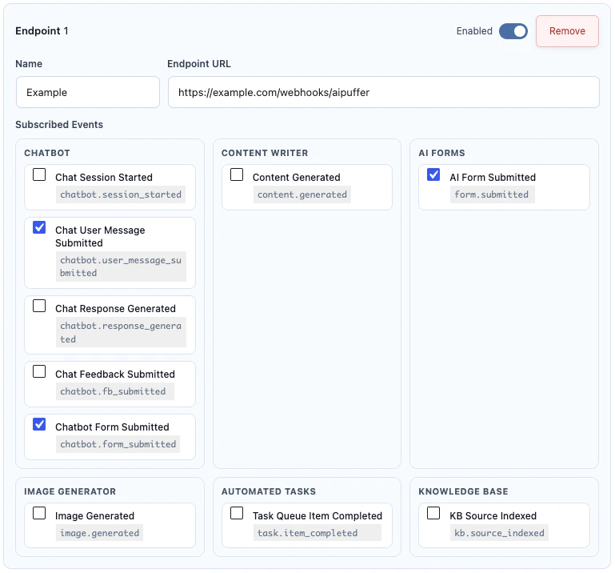Check the Content Generated checkbox
Image resolution: width=615 pixels, height=573 pixels.
pyautogui.click(x=237, y=174)
